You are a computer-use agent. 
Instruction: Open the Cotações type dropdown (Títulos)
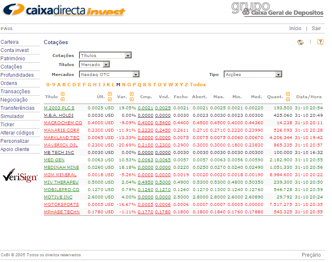105,55
